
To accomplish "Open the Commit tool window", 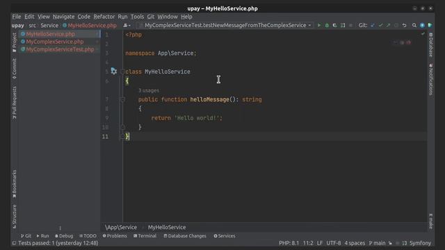I will click(x=14, y=69).
